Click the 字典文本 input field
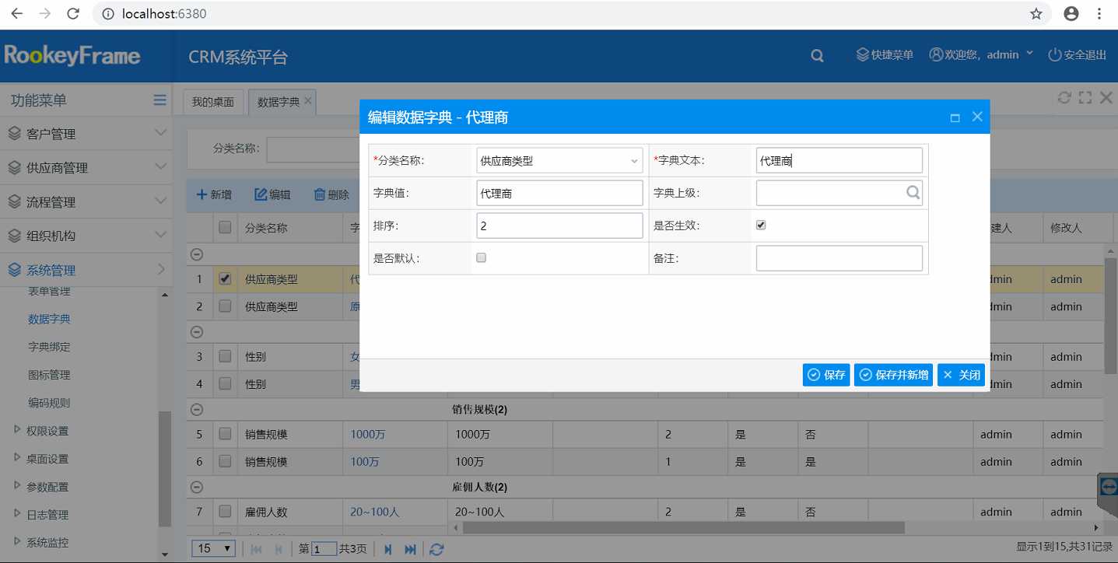 pyautogui.click(x=839, y=161)
